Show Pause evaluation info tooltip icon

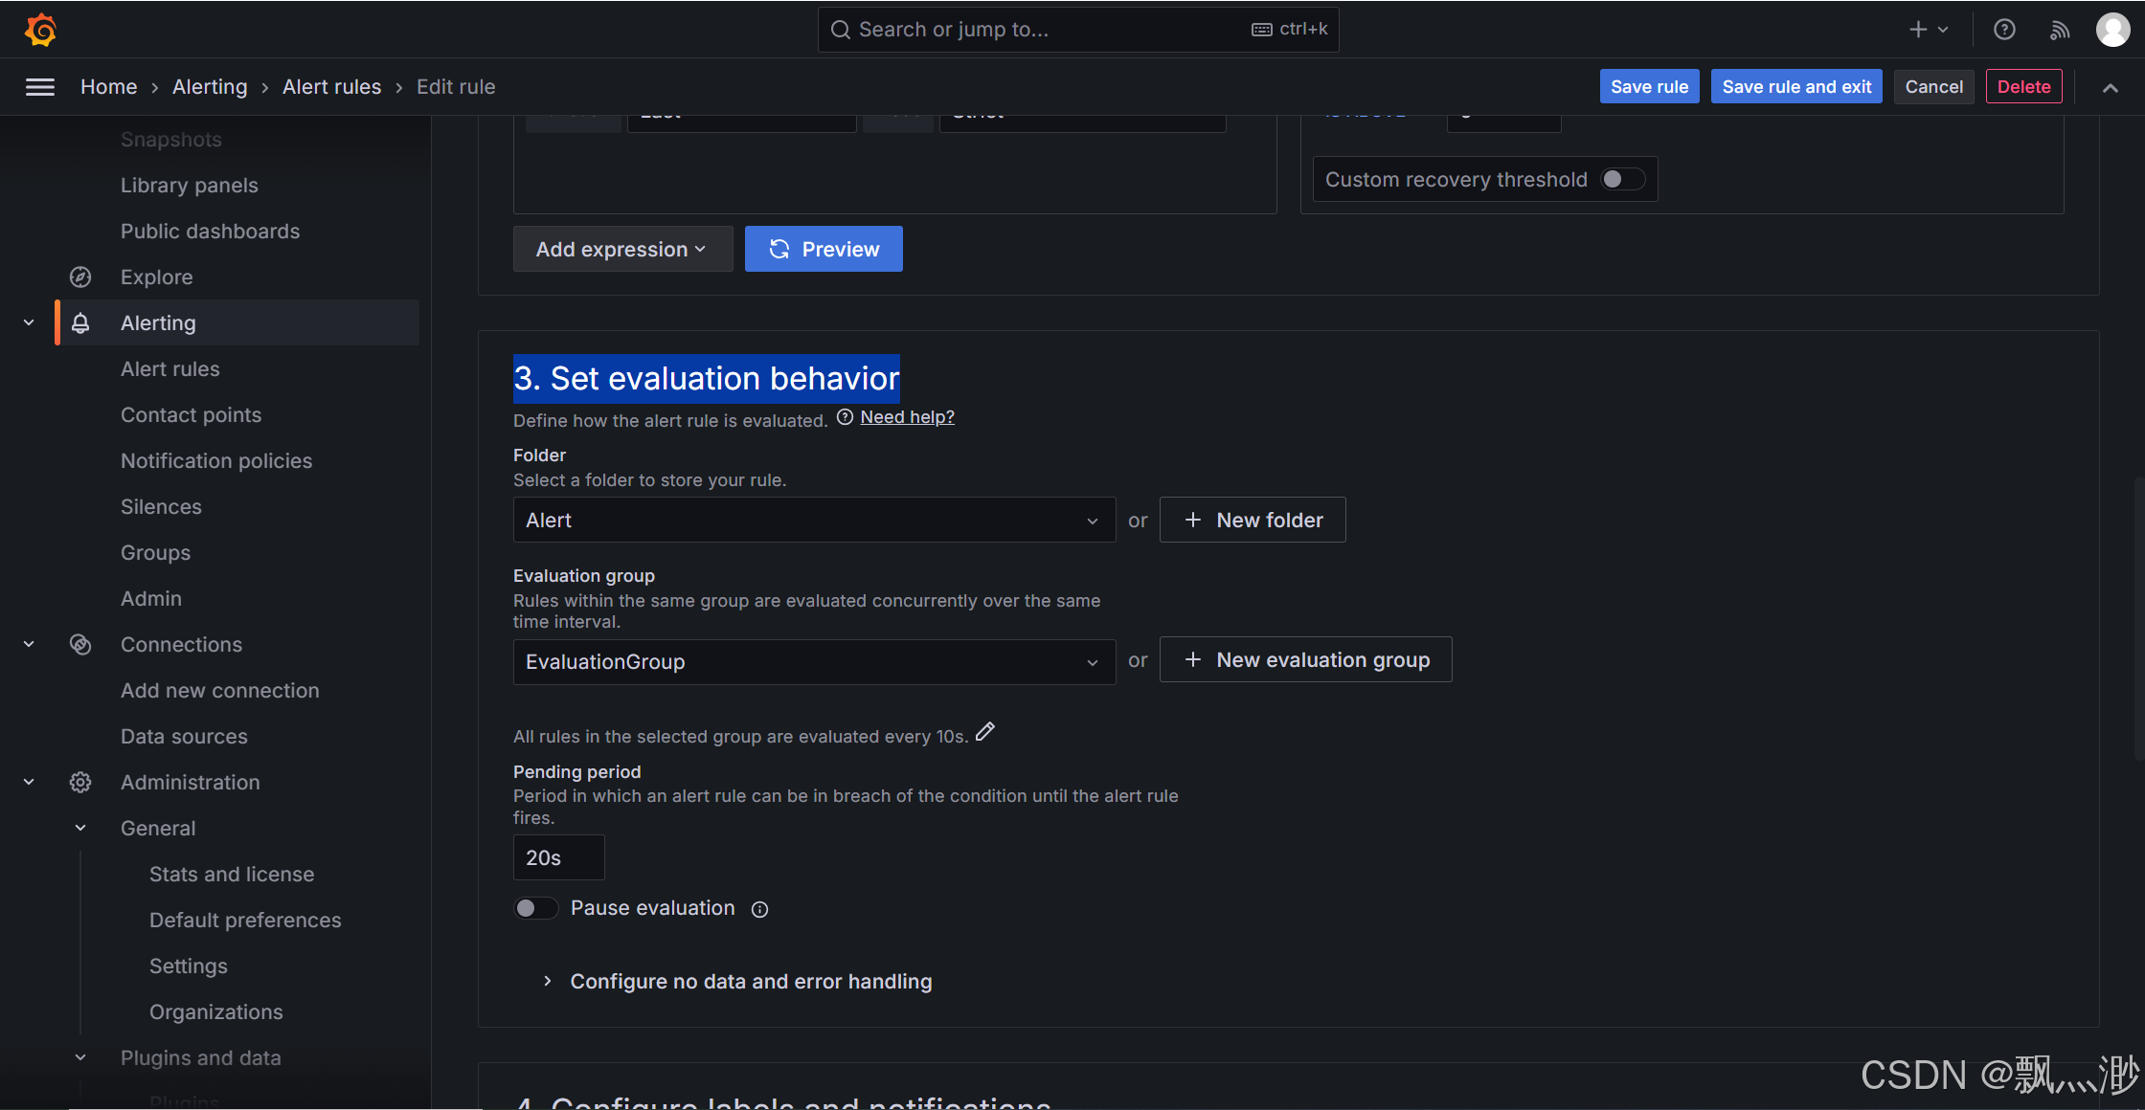(x=759, y=909)
